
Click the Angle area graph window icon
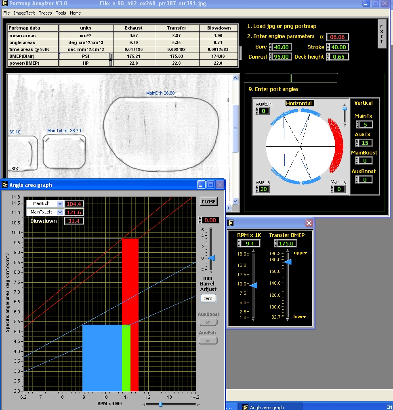tap(5, 185)
